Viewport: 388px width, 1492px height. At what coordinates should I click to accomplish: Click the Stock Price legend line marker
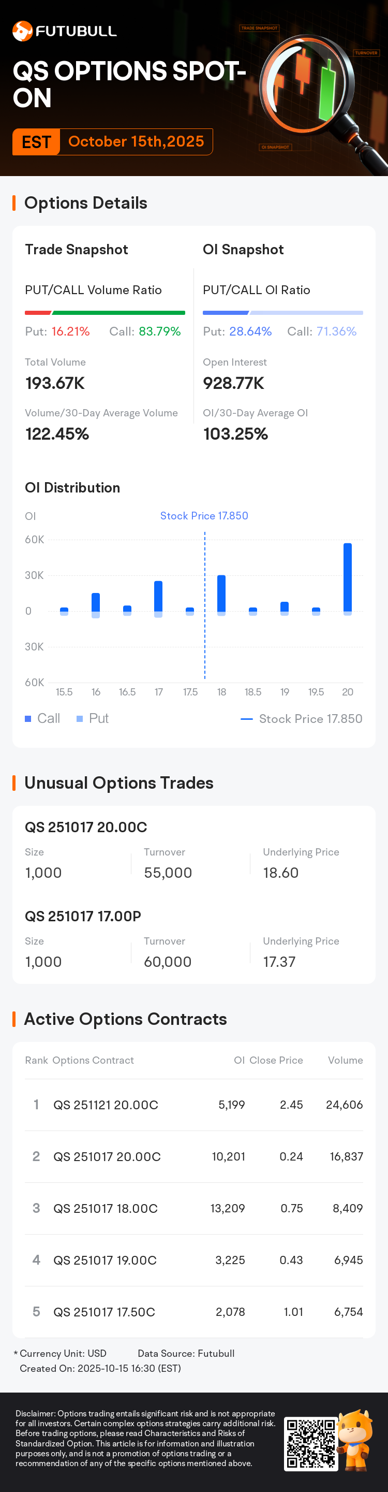pos(246,719)
